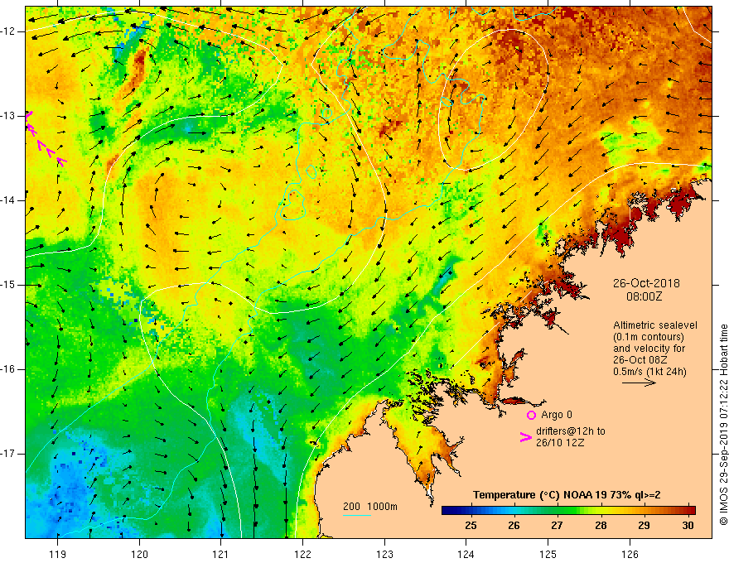Click the latitude label -17
Image resolution: width=729 pixels, height=563 pixels.
coord(8,454)
